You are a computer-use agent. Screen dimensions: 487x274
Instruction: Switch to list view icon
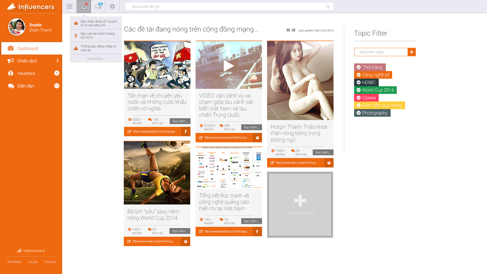(x=293, y=30)
